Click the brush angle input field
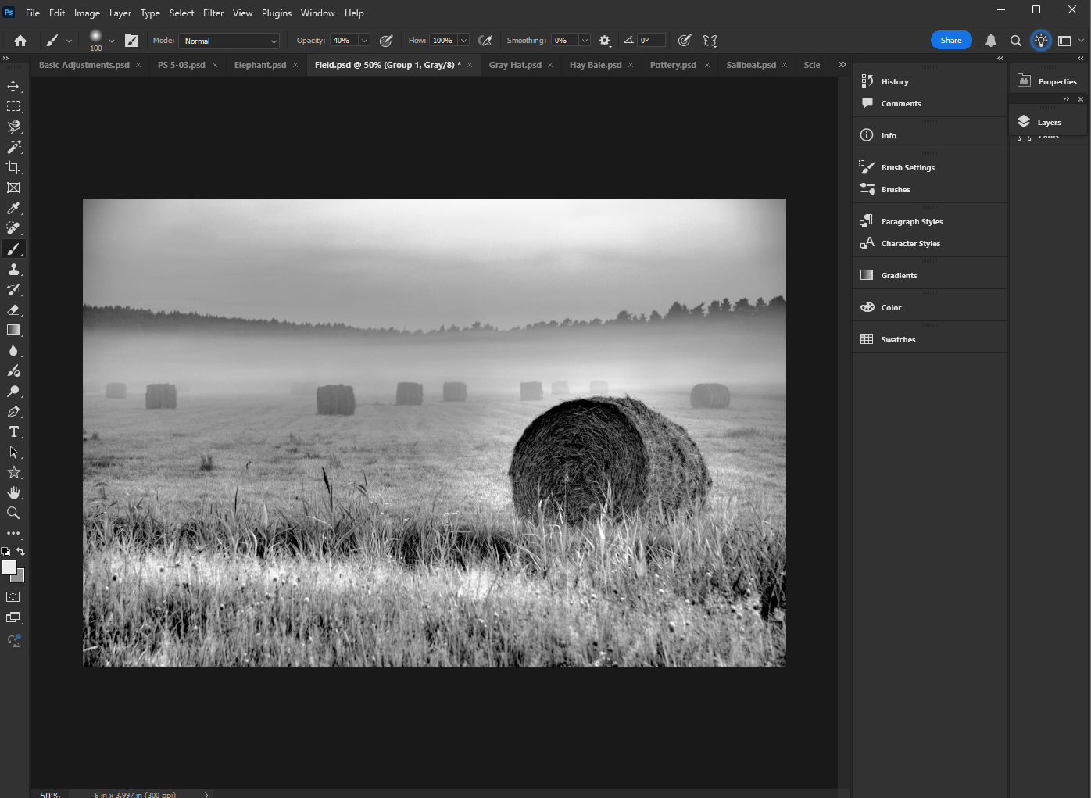1091x798 pixels. tap(651, 41)
